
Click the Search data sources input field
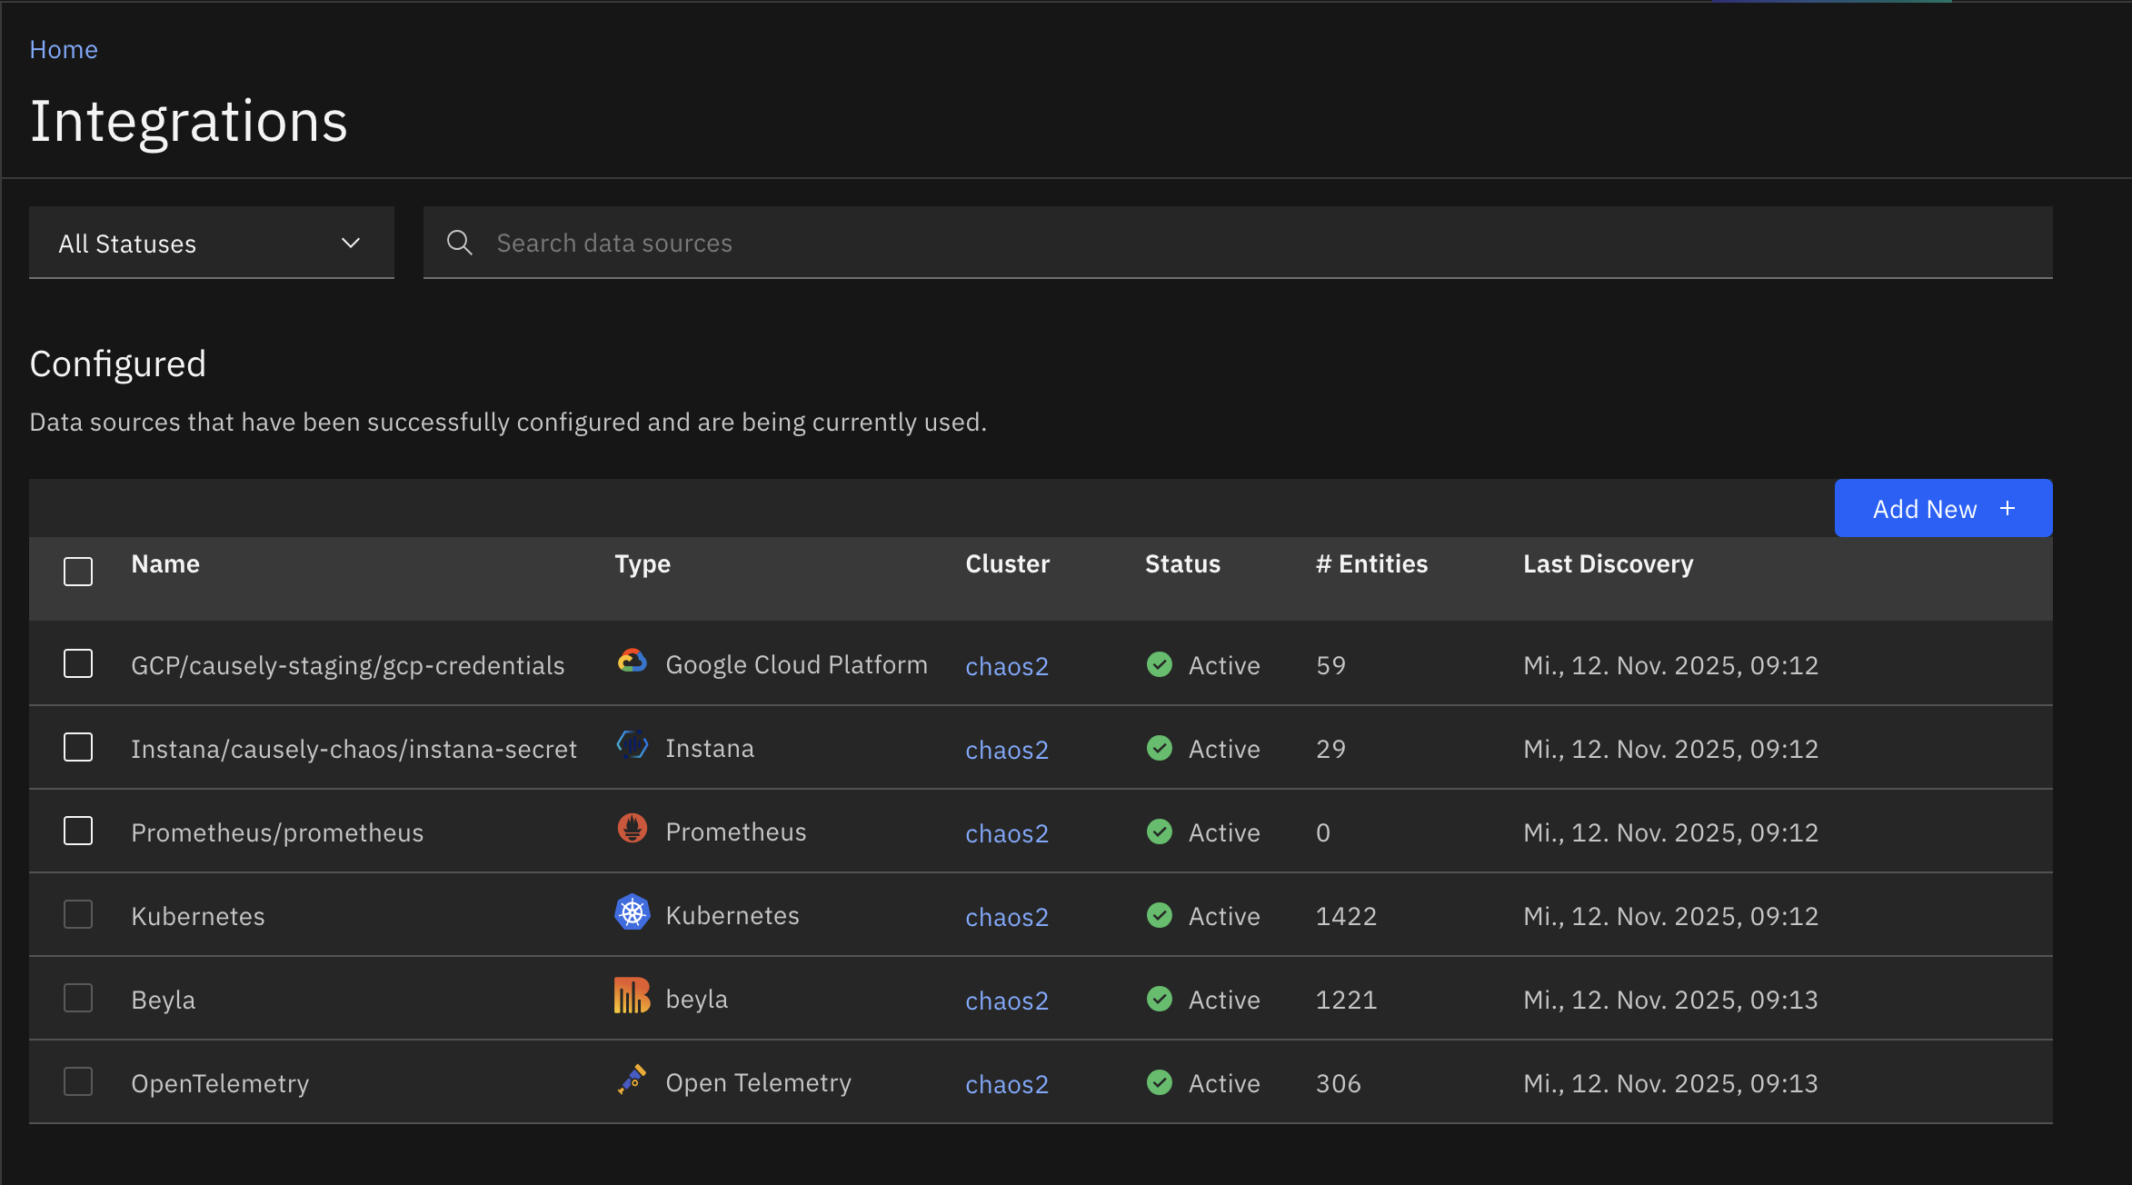[x=909, y=243]
